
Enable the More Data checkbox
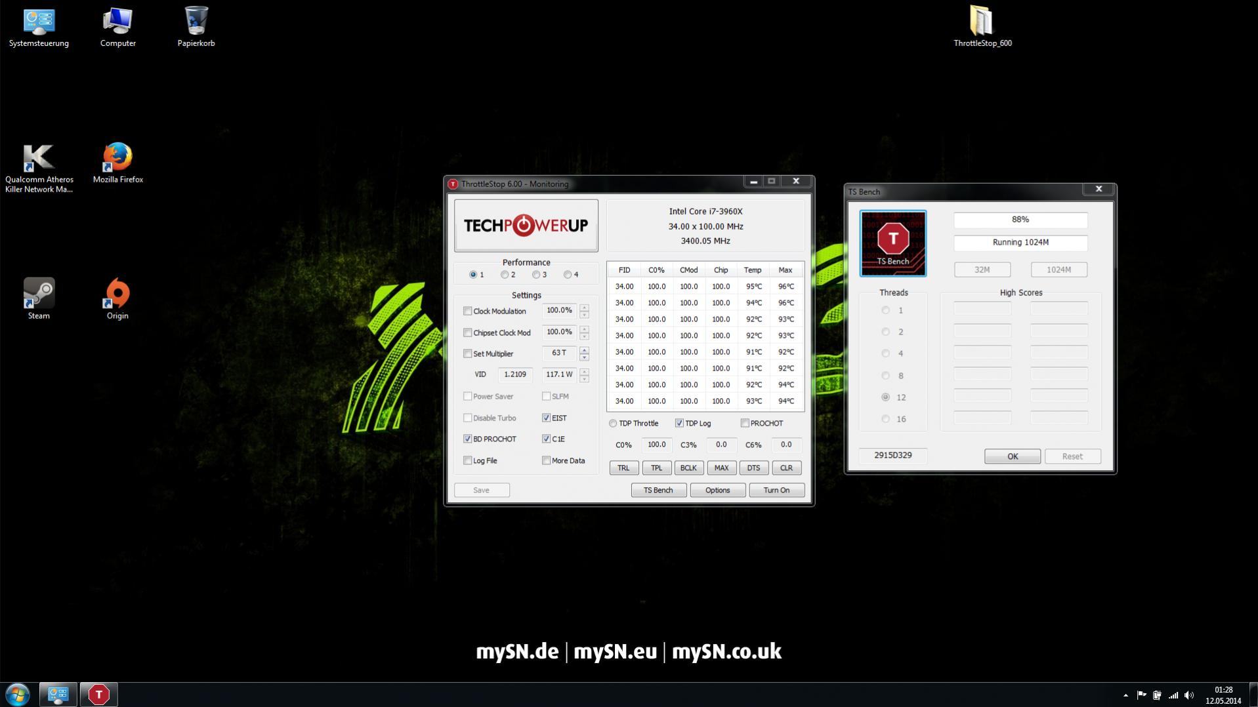coord(546,460)
